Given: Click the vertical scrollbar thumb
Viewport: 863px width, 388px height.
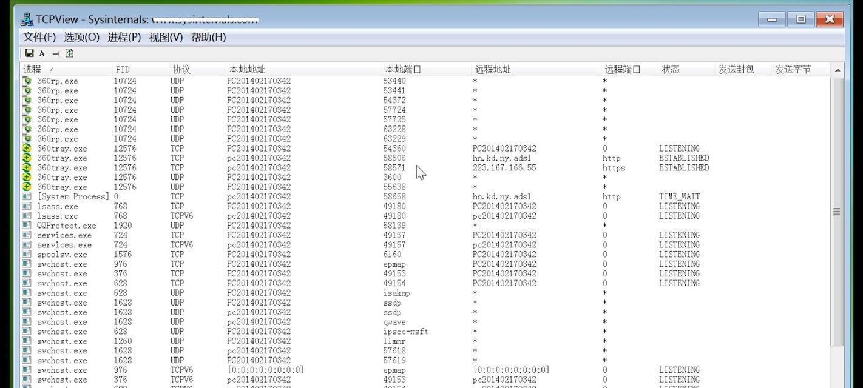Looking at the screenshot, I should (x=837, y=212).
